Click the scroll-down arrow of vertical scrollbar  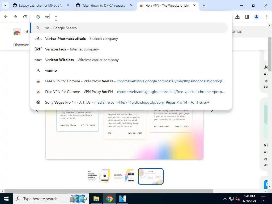[x=270, y=186]
